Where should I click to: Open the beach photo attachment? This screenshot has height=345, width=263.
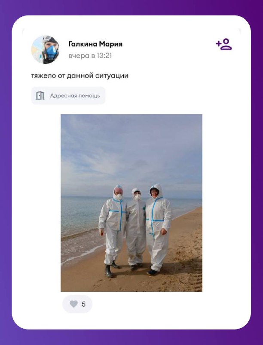tap(131, 203)
